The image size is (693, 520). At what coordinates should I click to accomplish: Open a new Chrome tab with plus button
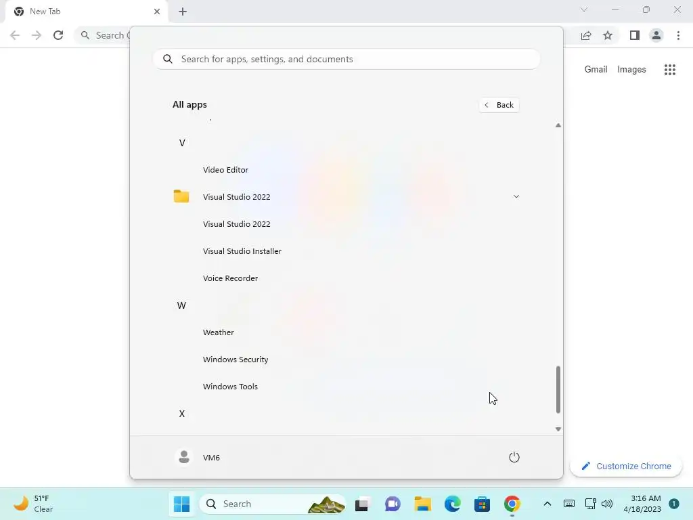click(x=183, y=12)
